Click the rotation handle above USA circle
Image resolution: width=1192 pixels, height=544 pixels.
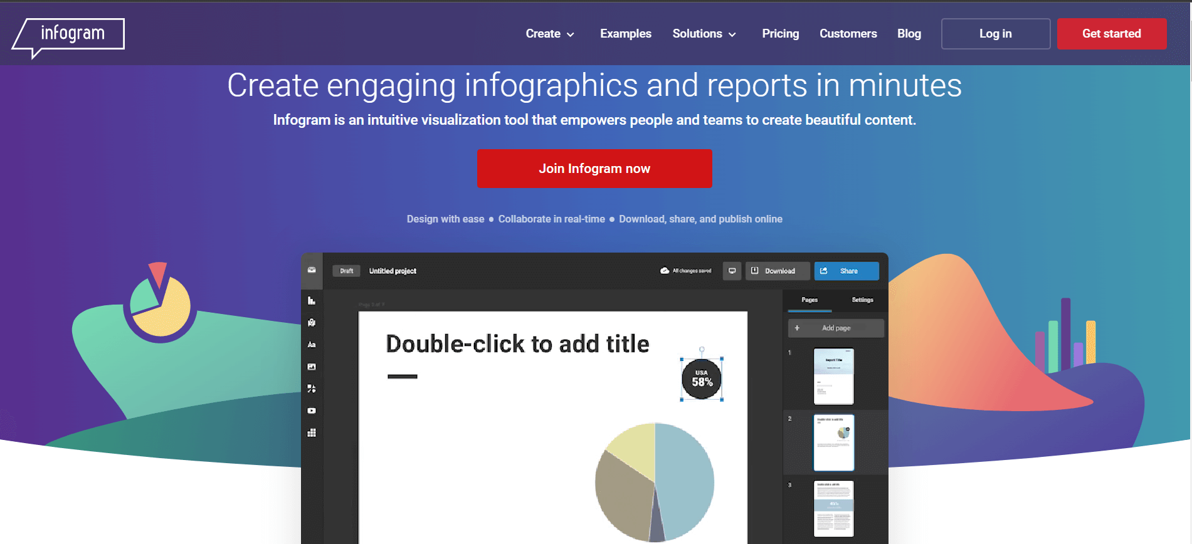tap(702, 349)
